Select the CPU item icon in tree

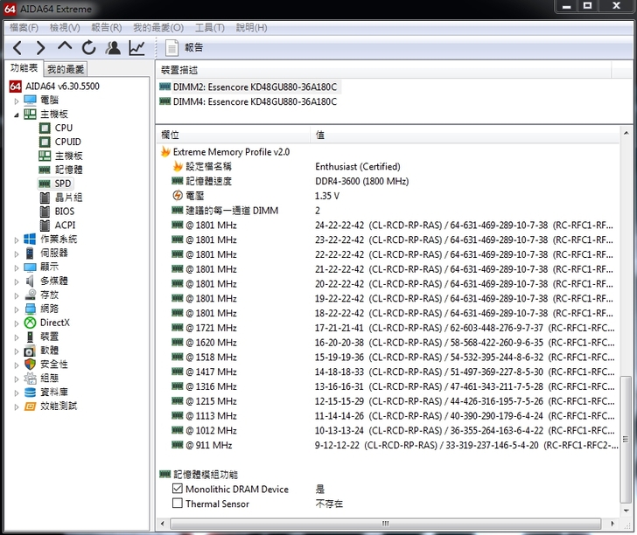[45, 128]
